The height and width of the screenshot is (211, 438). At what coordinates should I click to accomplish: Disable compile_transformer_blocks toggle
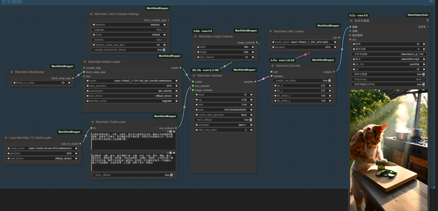(164, 50)
